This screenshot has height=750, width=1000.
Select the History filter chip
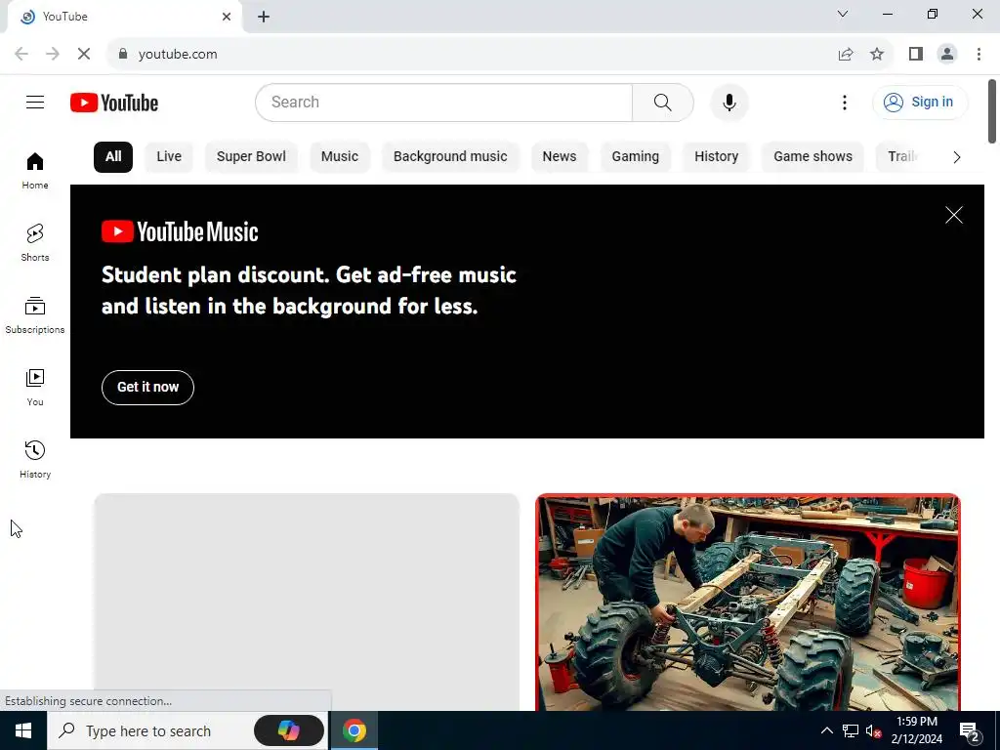(716, 157)
